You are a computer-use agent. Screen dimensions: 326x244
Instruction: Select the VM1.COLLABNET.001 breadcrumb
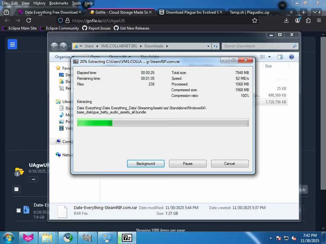(119, 46)
